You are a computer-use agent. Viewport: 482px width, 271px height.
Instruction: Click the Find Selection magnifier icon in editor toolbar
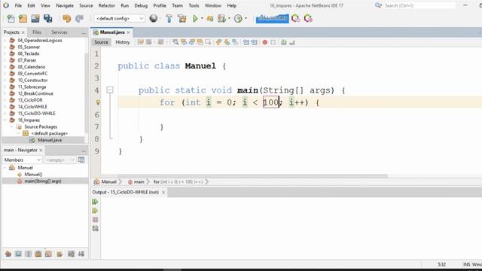tap(175, 42)
